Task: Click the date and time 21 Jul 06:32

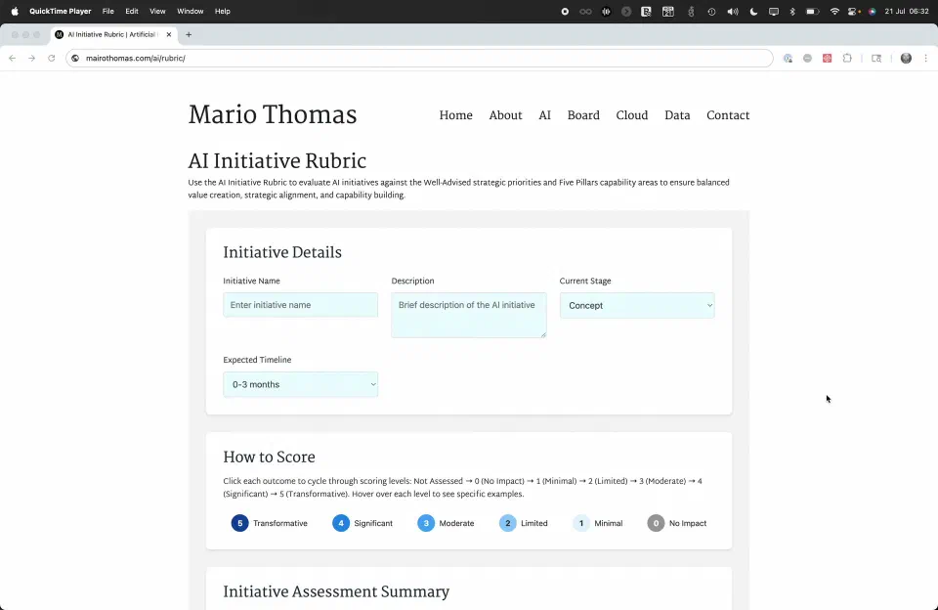Action: [907, 12]
